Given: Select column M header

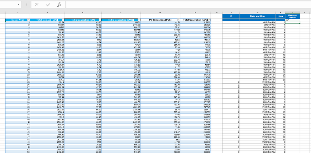Looking at the screenshot, I should (160, 12).
